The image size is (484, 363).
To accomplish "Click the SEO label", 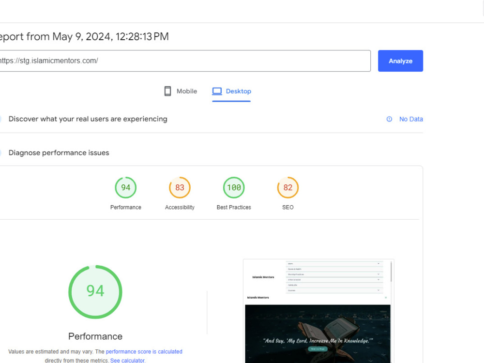I will click(287, 208).
